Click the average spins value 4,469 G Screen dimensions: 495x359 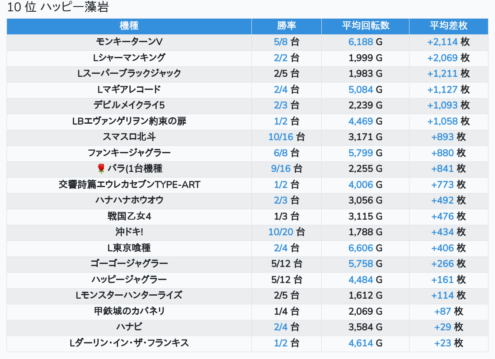366,121
